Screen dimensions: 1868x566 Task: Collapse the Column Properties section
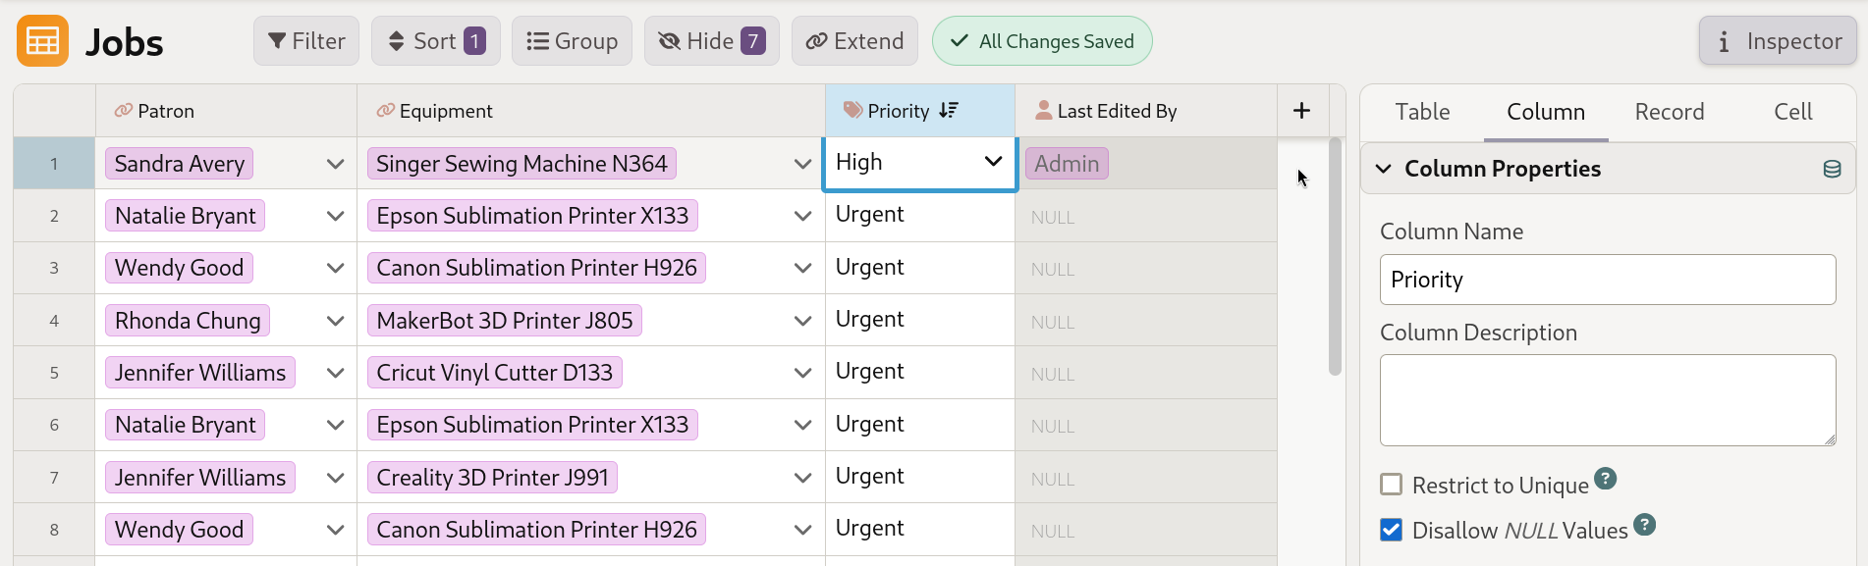tap(1381, 168)
